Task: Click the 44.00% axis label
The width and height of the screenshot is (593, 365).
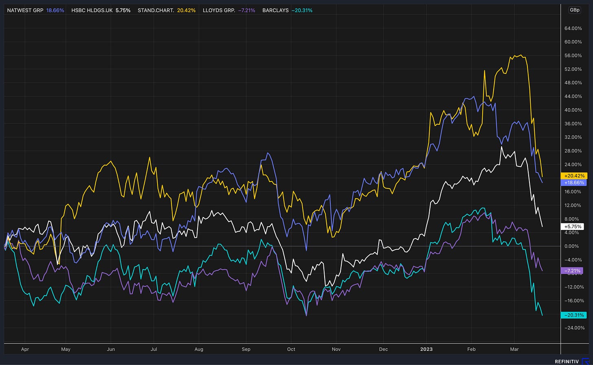Action: 573,96
